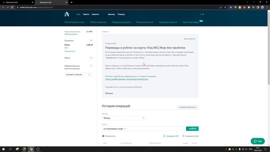Go to Перевод средств

(x=121, y=22)
